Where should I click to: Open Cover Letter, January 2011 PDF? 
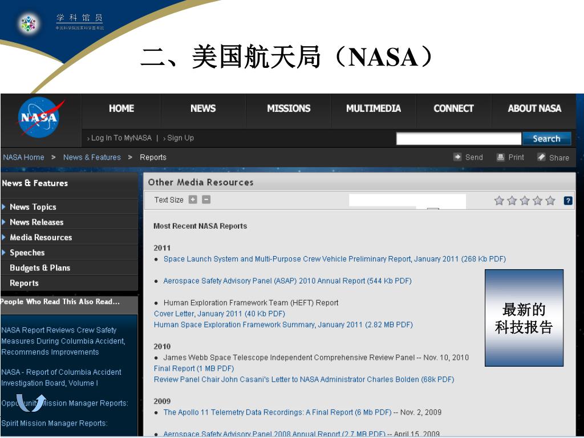[220, 314]
